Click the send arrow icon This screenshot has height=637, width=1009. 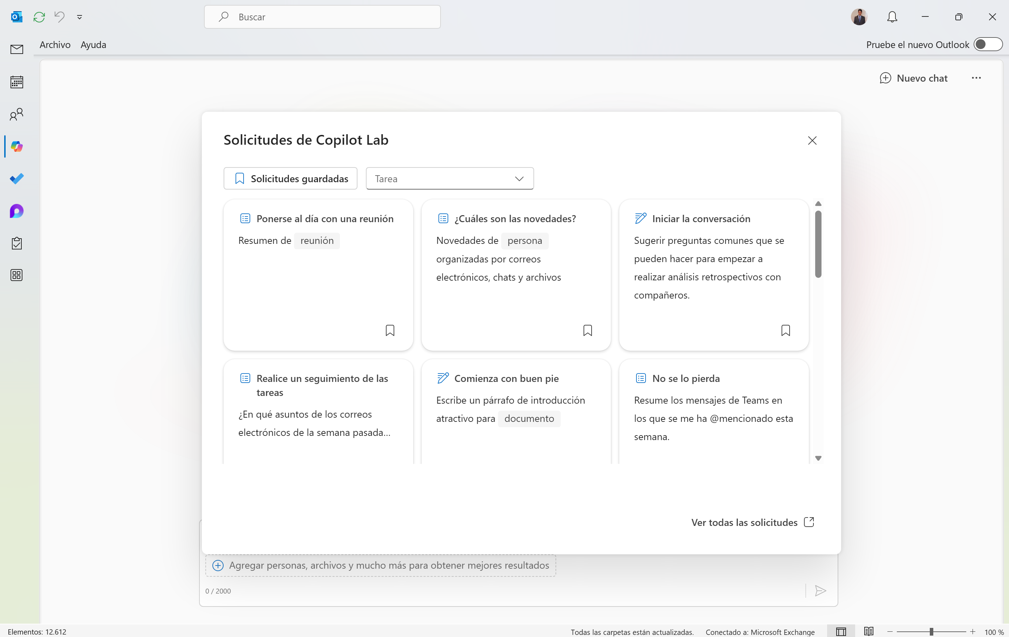coord(820,591)
